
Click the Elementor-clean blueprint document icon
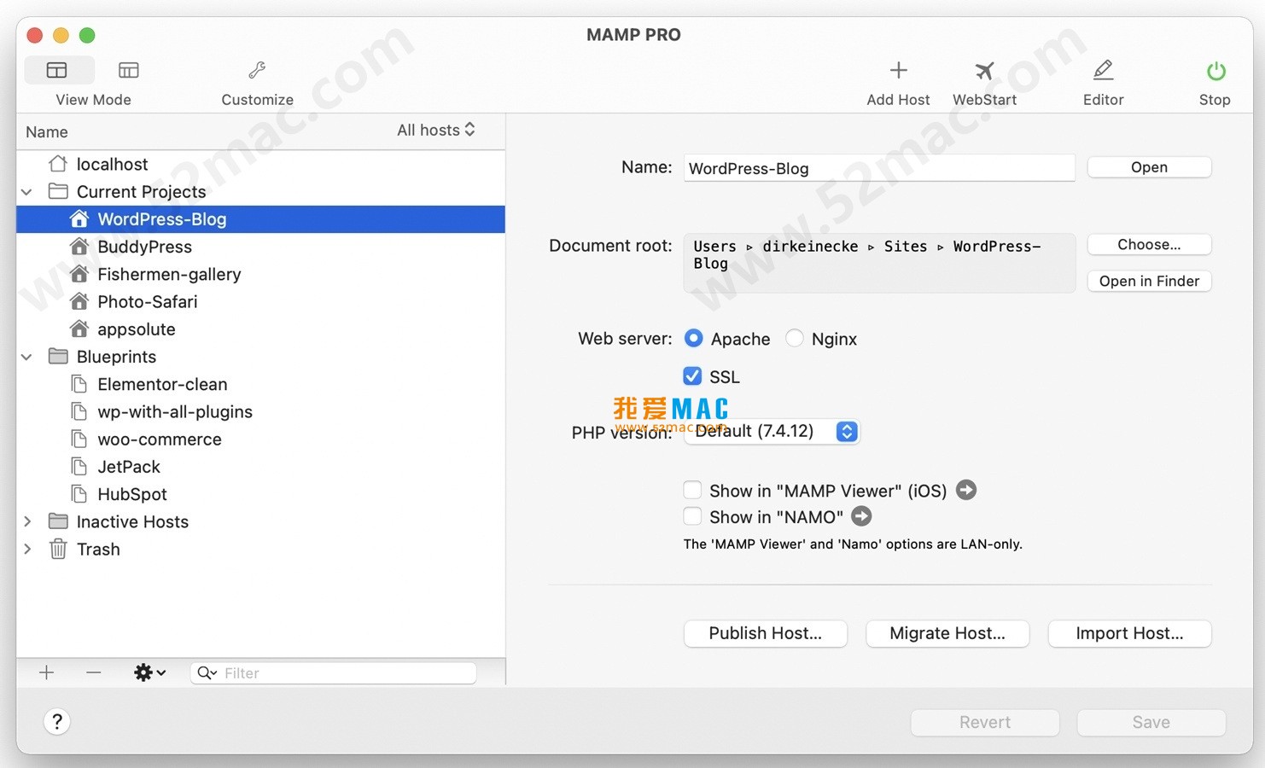click(x=79, y=384)
